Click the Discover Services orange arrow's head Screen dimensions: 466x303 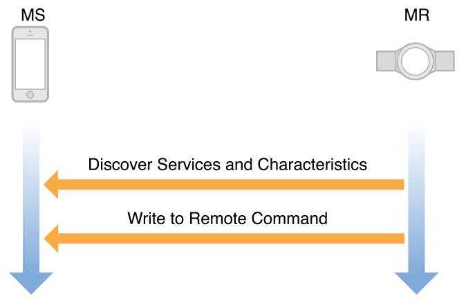point(51,185)
